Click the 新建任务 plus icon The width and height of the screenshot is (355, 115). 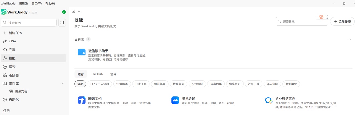coord(5,33)
